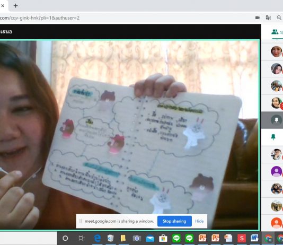Select the orange default avatar participant
This screenshot has width=283, height=245.
pyautogui.click(x=276, y=223)
